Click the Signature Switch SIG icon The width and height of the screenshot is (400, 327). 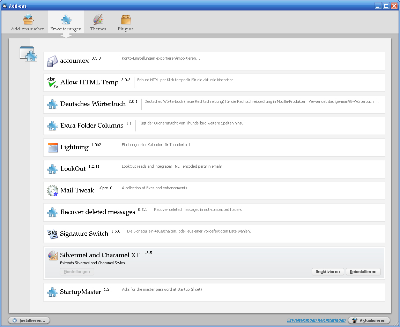coord(52,234)
